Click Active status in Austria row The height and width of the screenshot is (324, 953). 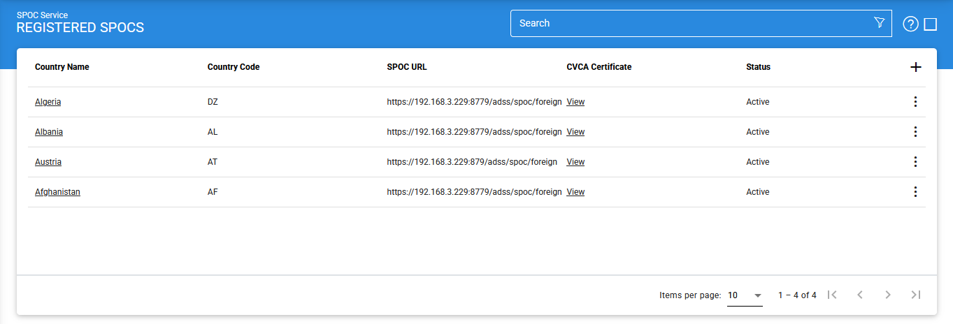click(x=758, y=162)
